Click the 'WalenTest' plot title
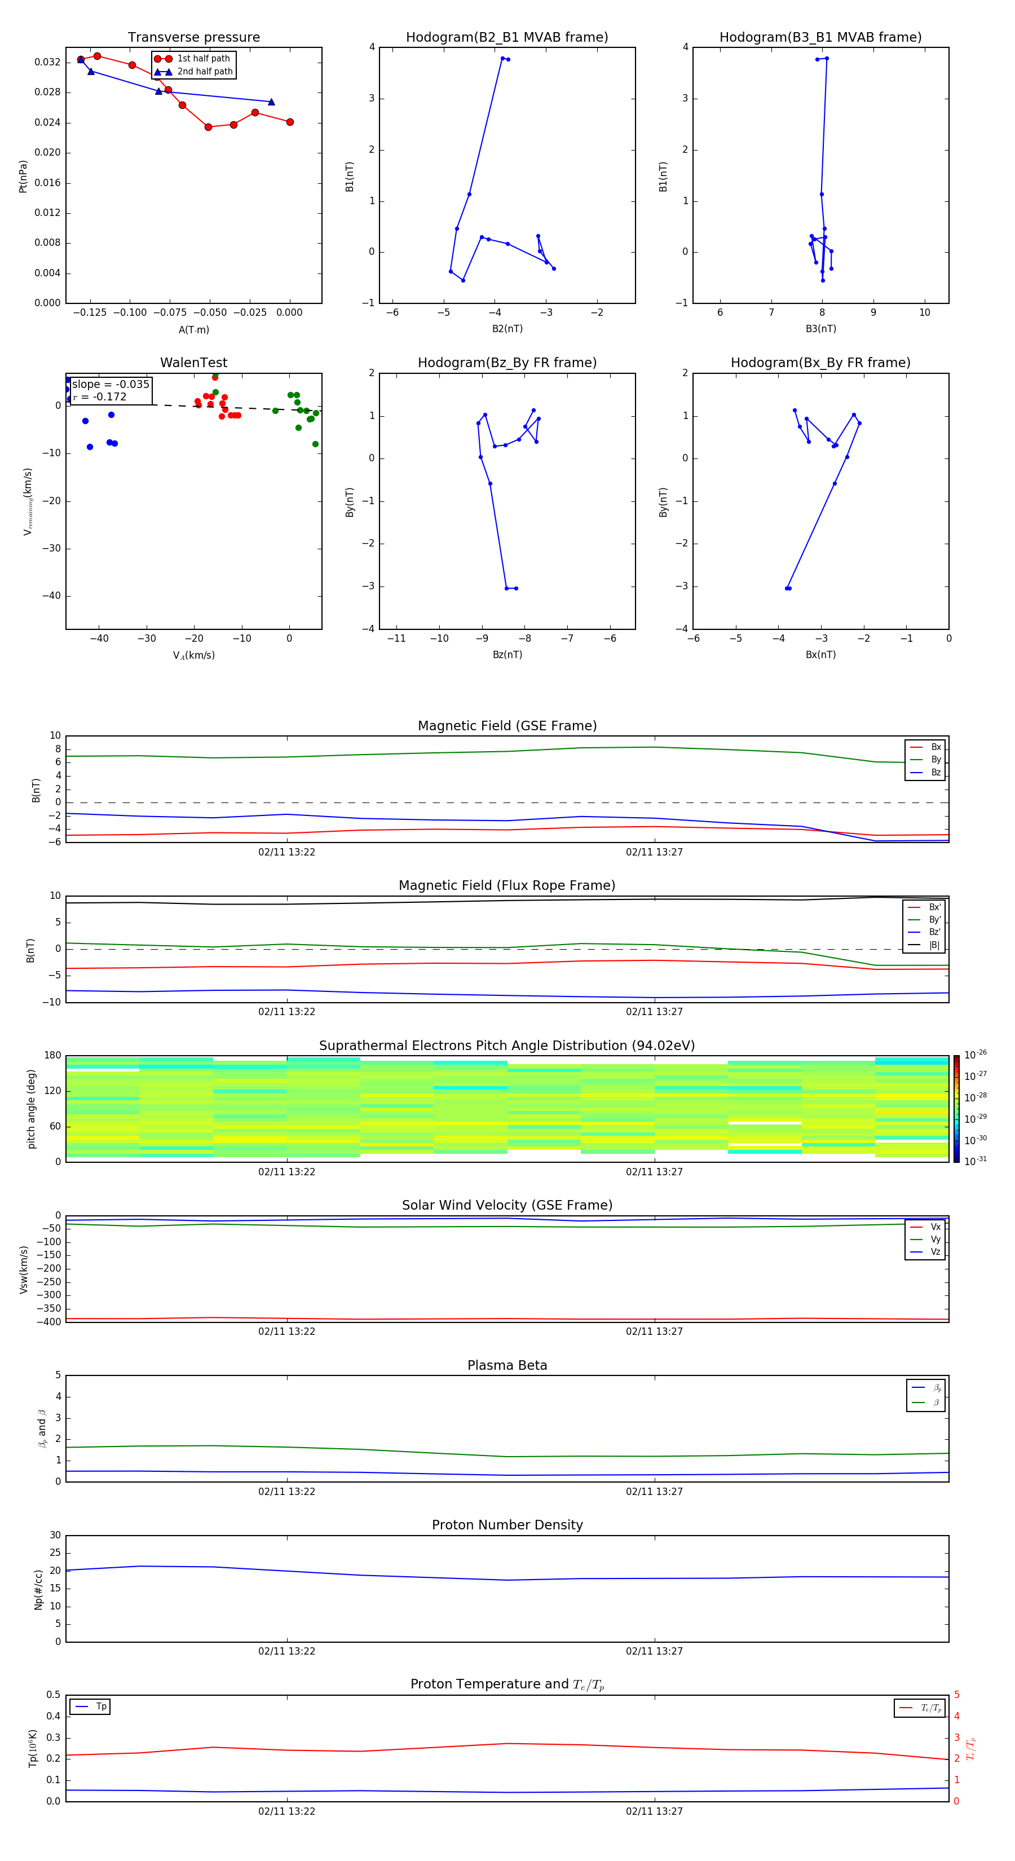 coord(193,363)
